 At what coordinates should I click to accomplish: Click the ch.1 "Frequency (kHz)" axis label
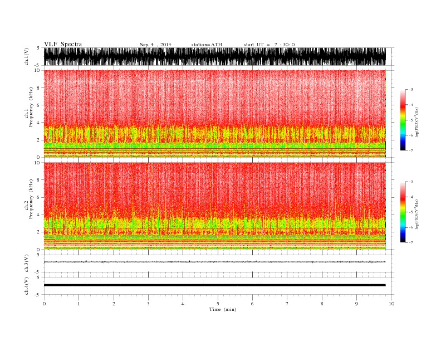(x=31, y=107)
